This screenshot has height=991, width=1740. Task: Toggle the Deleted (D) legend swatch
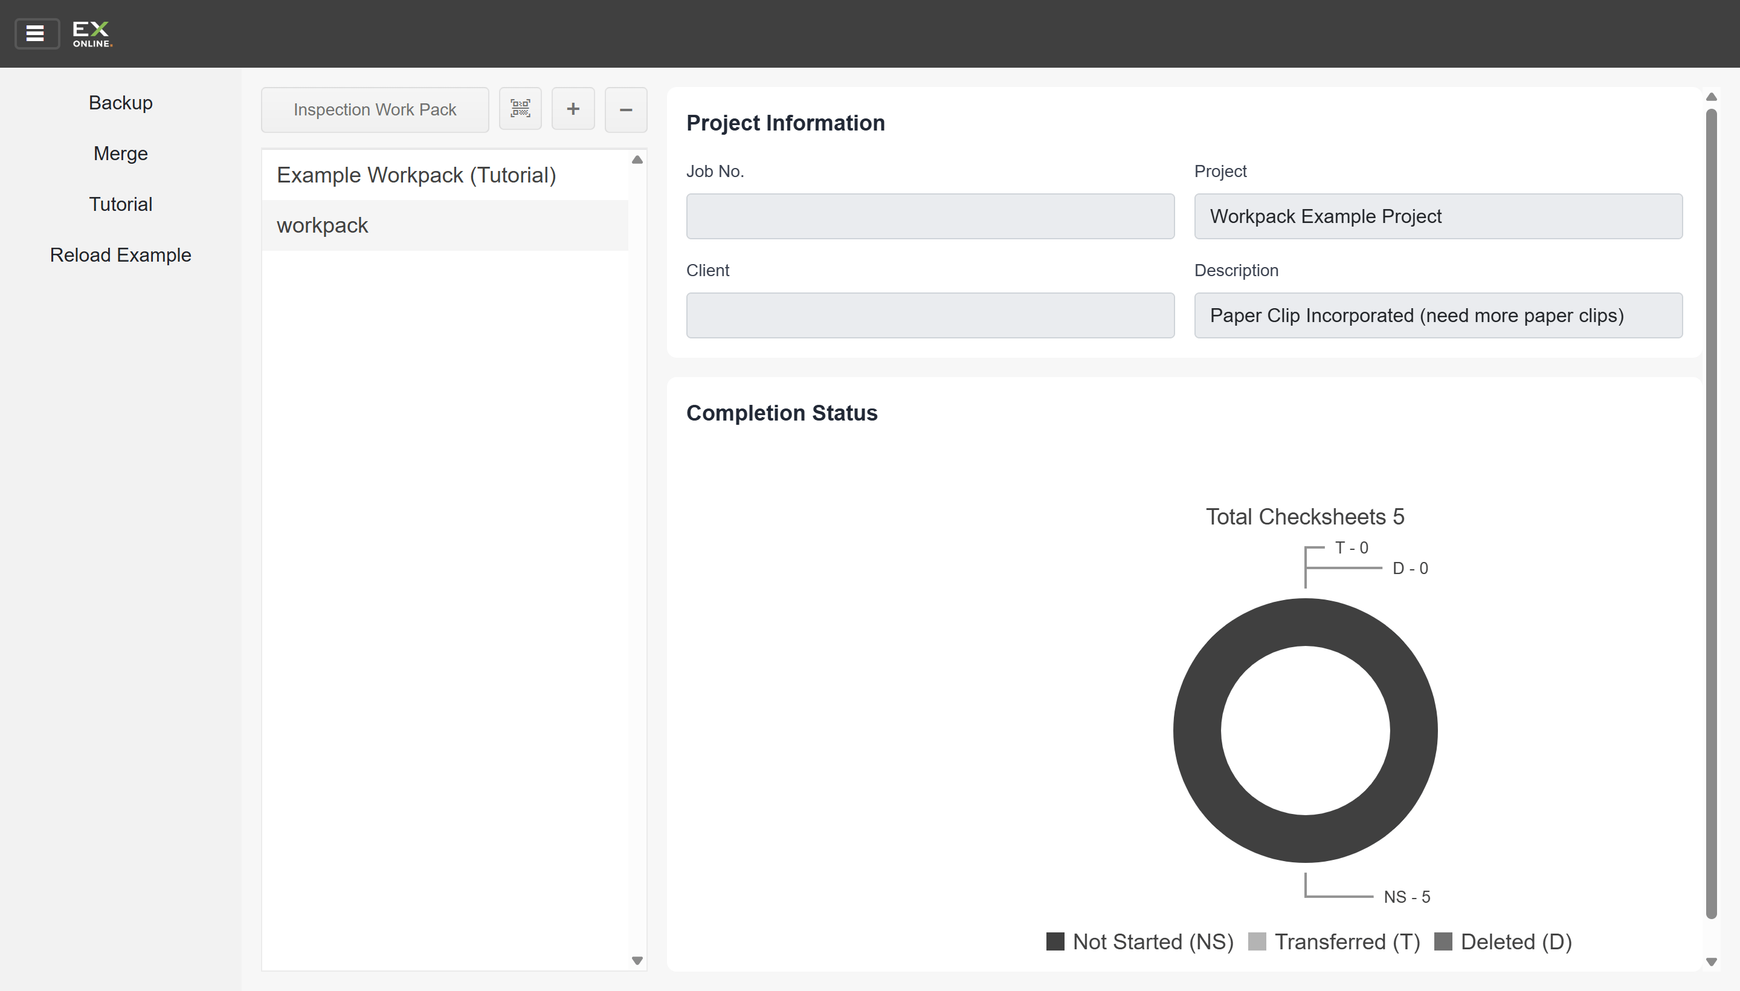point(1443,942)
